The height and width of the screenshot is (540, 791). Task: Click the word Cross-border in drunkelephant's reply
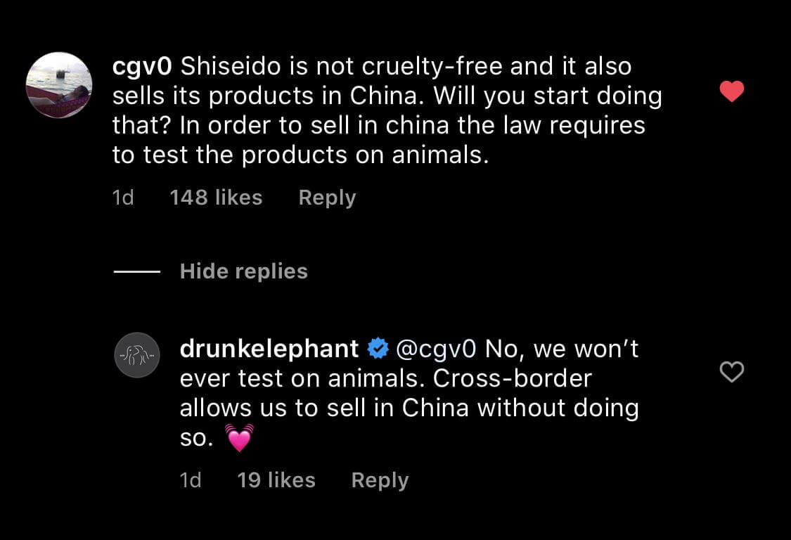(512, 378)
